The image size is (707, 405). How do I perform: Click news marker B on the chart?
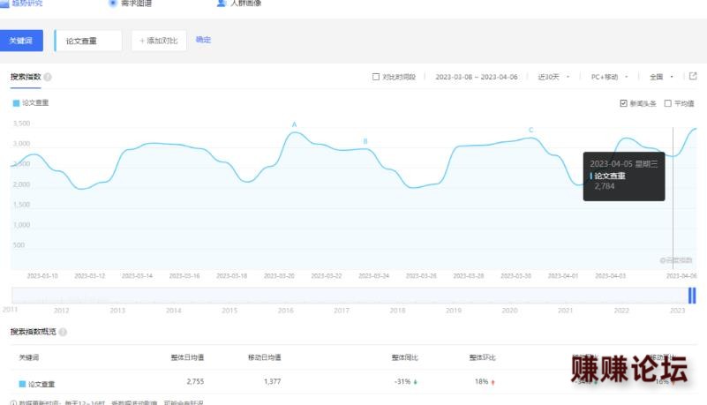[365, 141]
